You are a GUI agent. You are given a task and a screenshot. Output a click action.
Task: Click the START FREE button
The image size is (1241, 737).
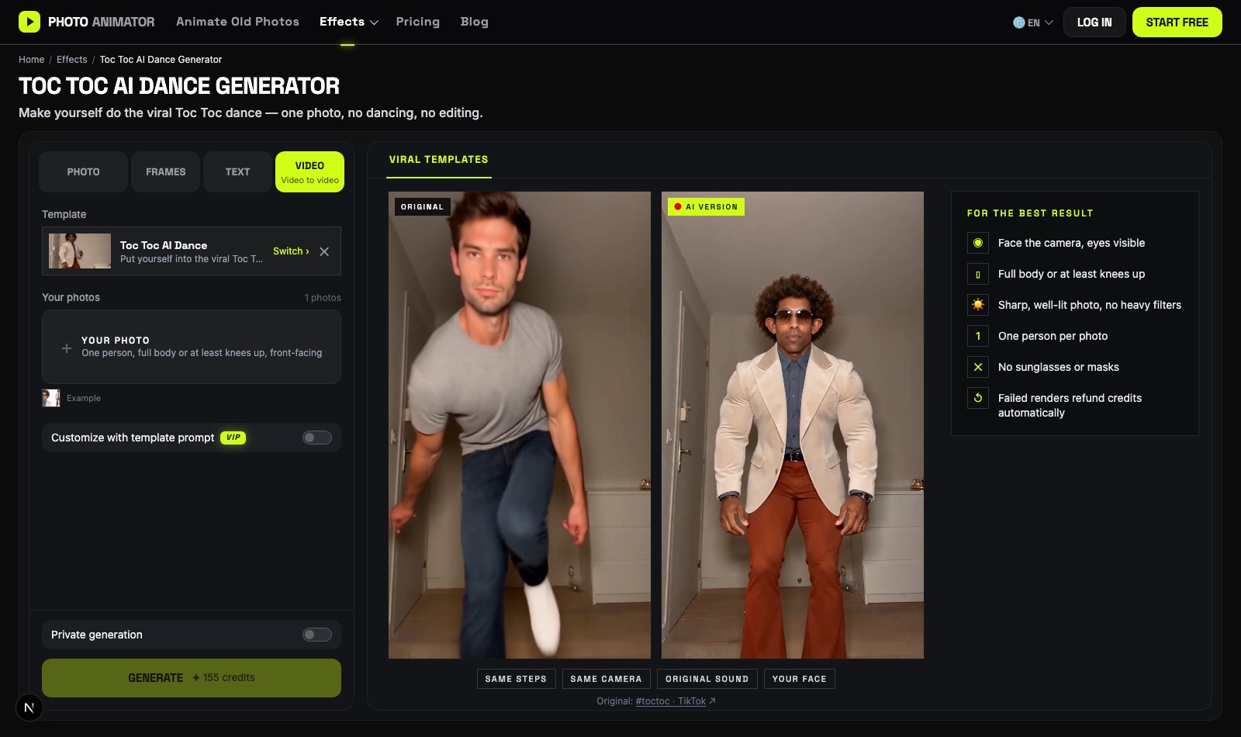click(1177, 22)
